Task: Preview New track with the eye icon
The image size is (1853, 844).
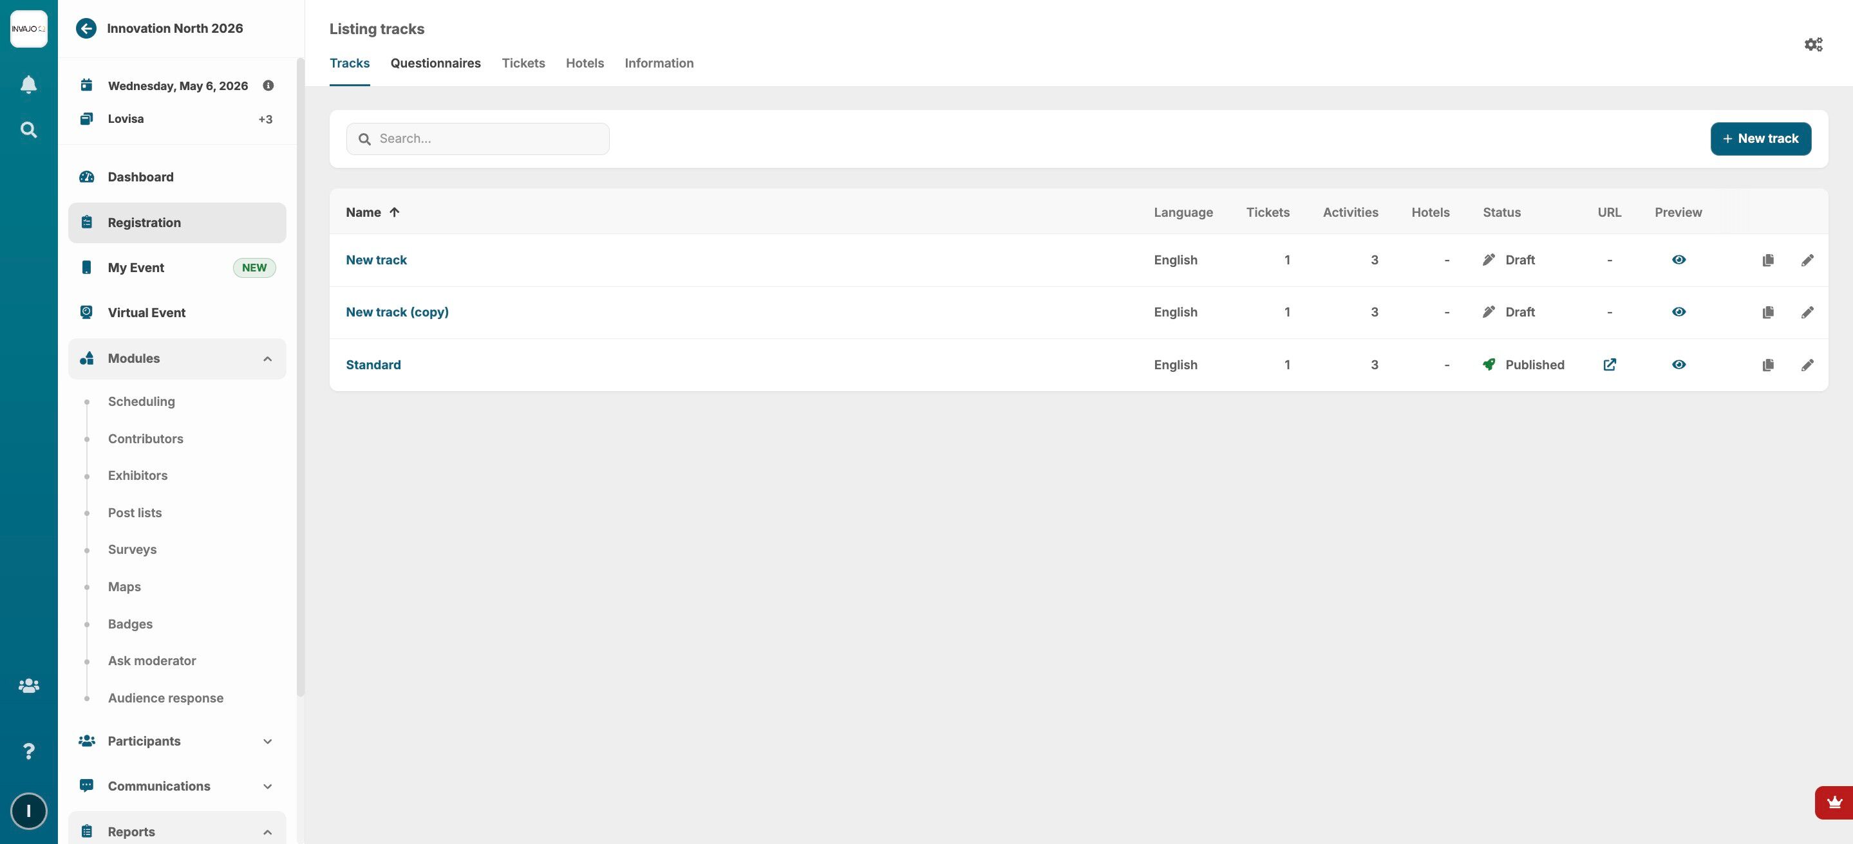Action: [1679, 261]
